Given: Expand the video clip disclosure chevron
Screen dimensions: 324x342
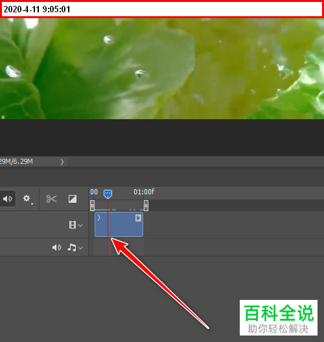Looking at the screenshot, I should coord(98,218).
